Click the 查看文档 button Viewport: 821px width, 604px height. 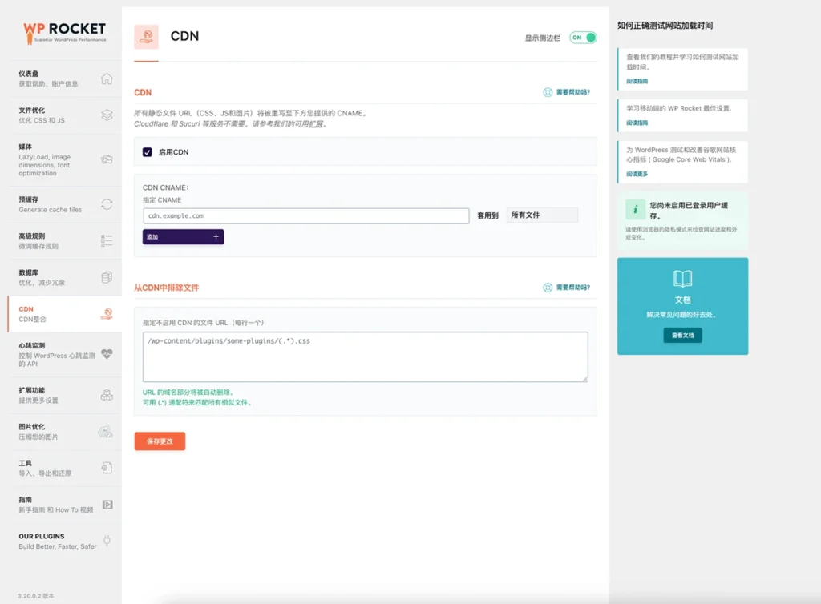(x=682, y=336)
